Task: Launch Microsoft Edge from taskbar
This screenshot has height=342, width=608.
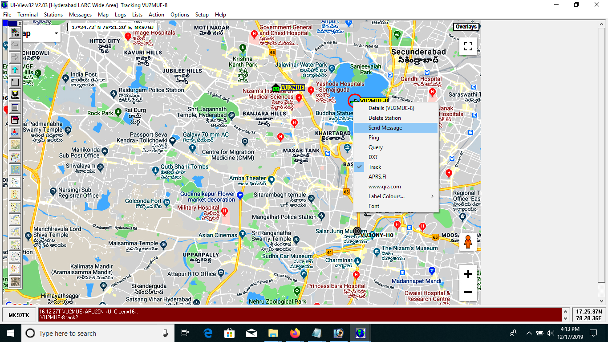Action: (x=208, y=333)
